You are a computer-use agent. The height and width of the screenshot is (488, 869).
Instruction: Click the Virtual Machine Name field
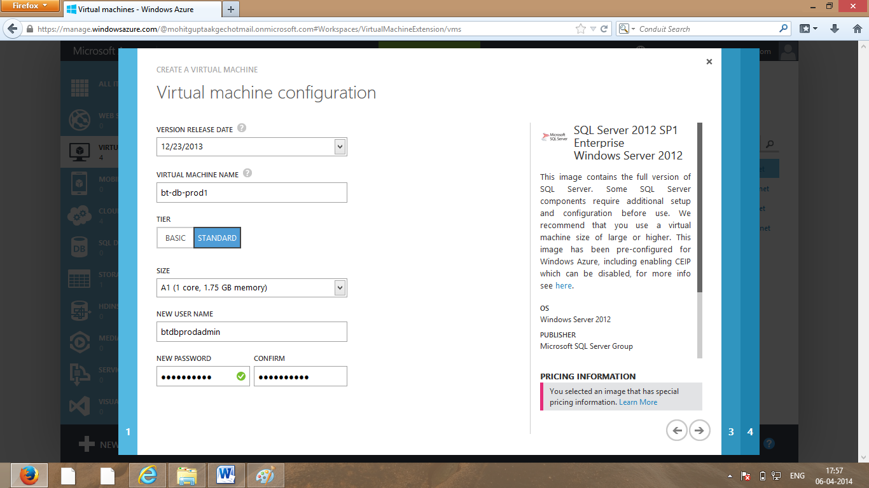[x=252, y=193]
